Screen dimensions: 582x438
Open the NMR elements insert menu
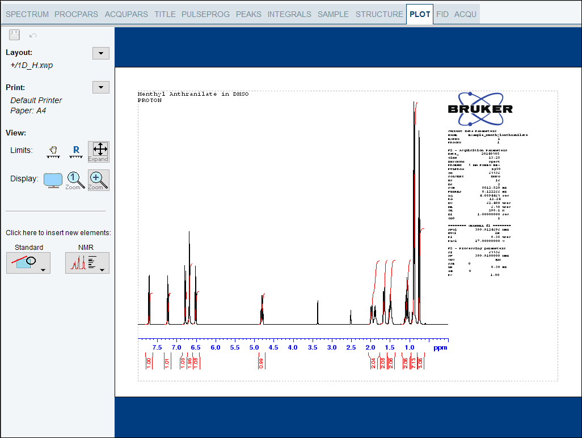point(87,263)
